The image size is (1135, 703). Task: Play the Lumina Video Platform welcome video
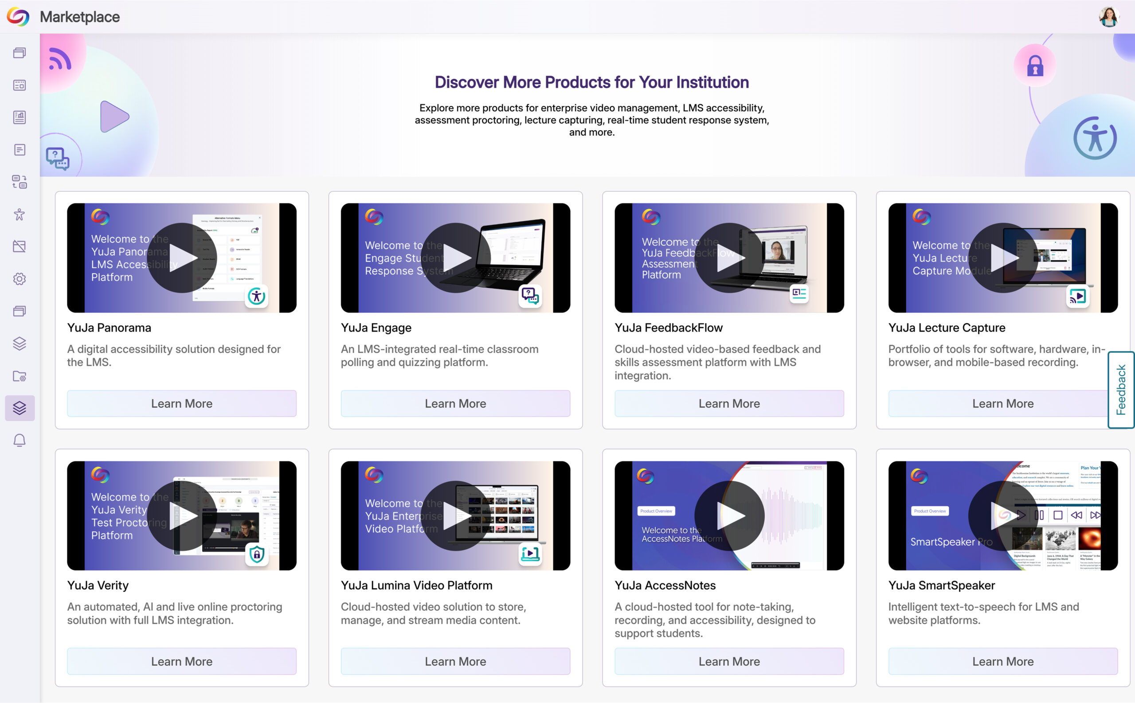[456, 516]
